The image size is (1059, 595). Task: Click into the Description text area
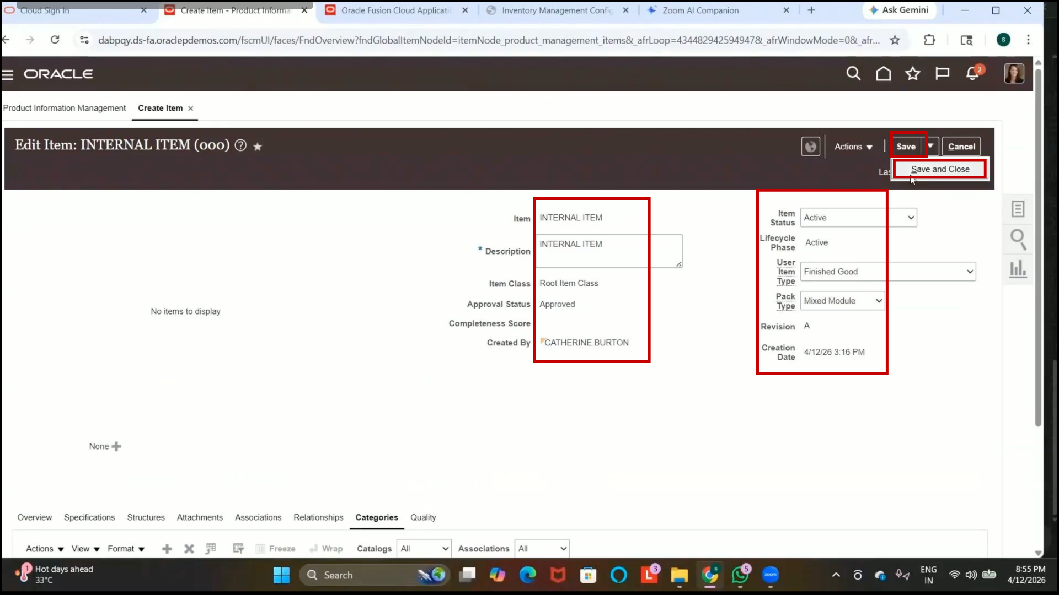click(x=609, y=251)
